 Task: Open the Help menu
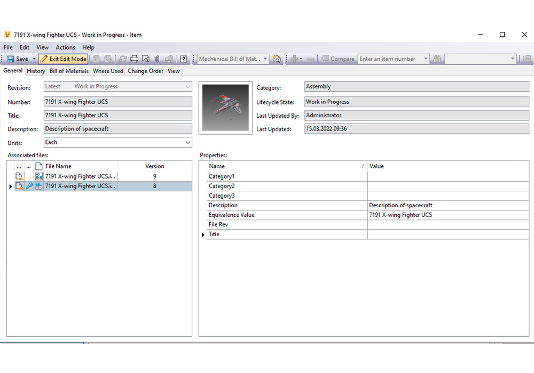point(88,47)
